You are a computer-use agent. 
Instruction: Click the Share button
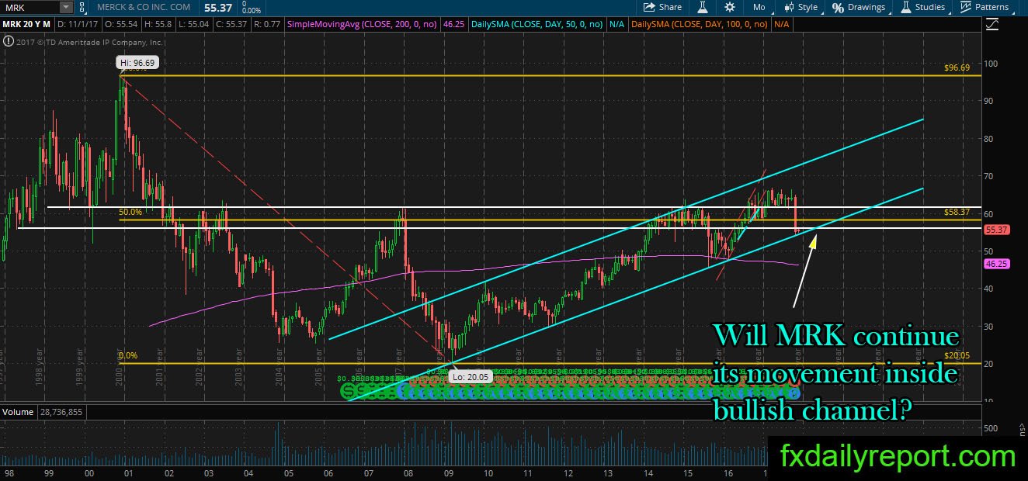click(663, 7)
